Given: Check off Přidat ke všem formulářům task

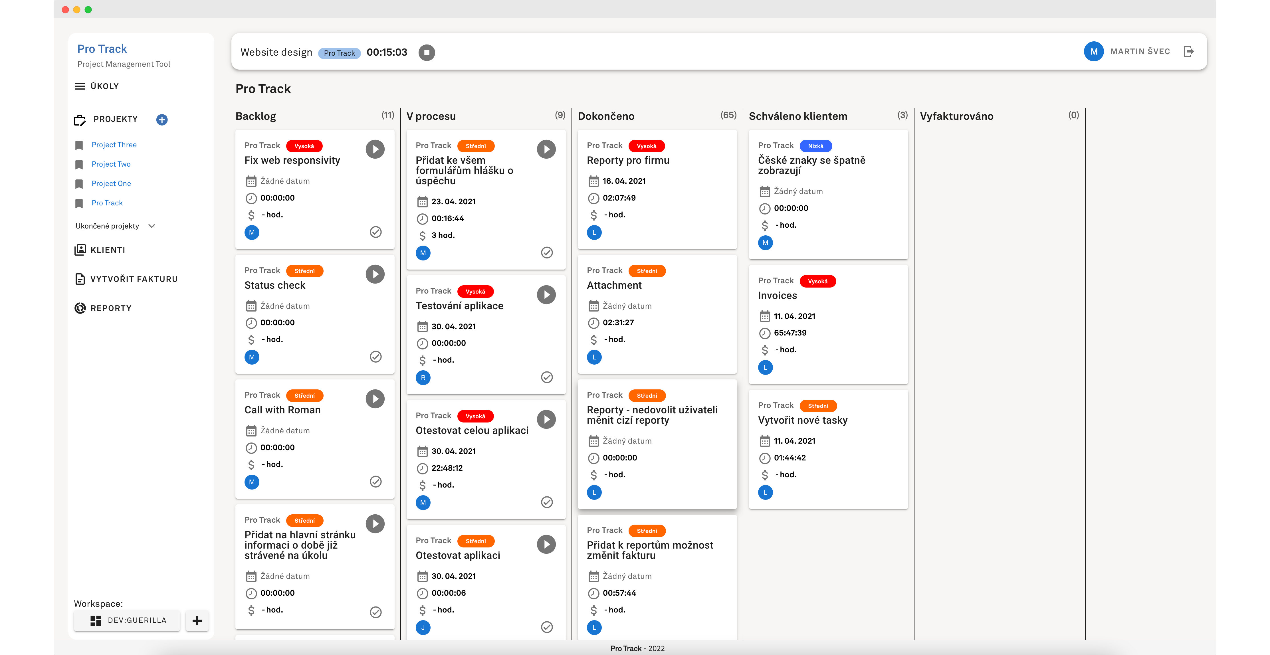Looking at the screenshot, I should pos(546,252).
